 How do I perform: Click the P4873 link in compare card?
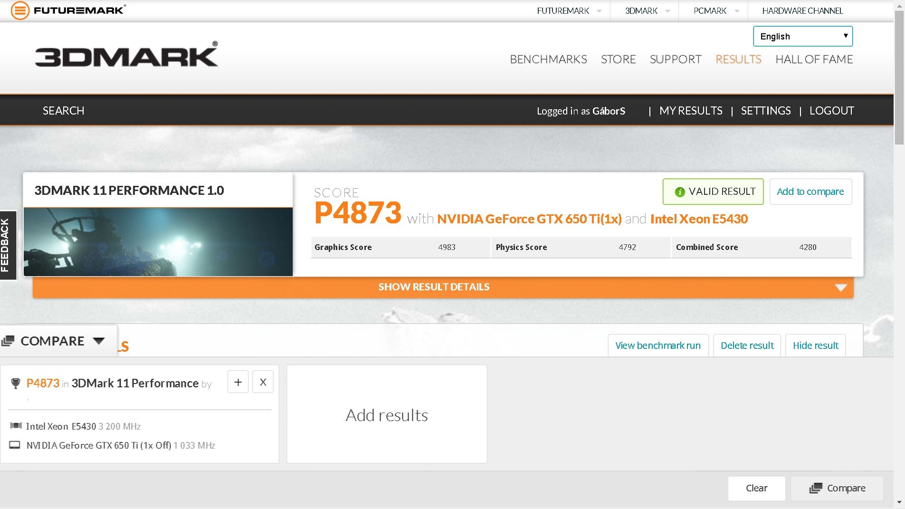[x=43, y=384]
